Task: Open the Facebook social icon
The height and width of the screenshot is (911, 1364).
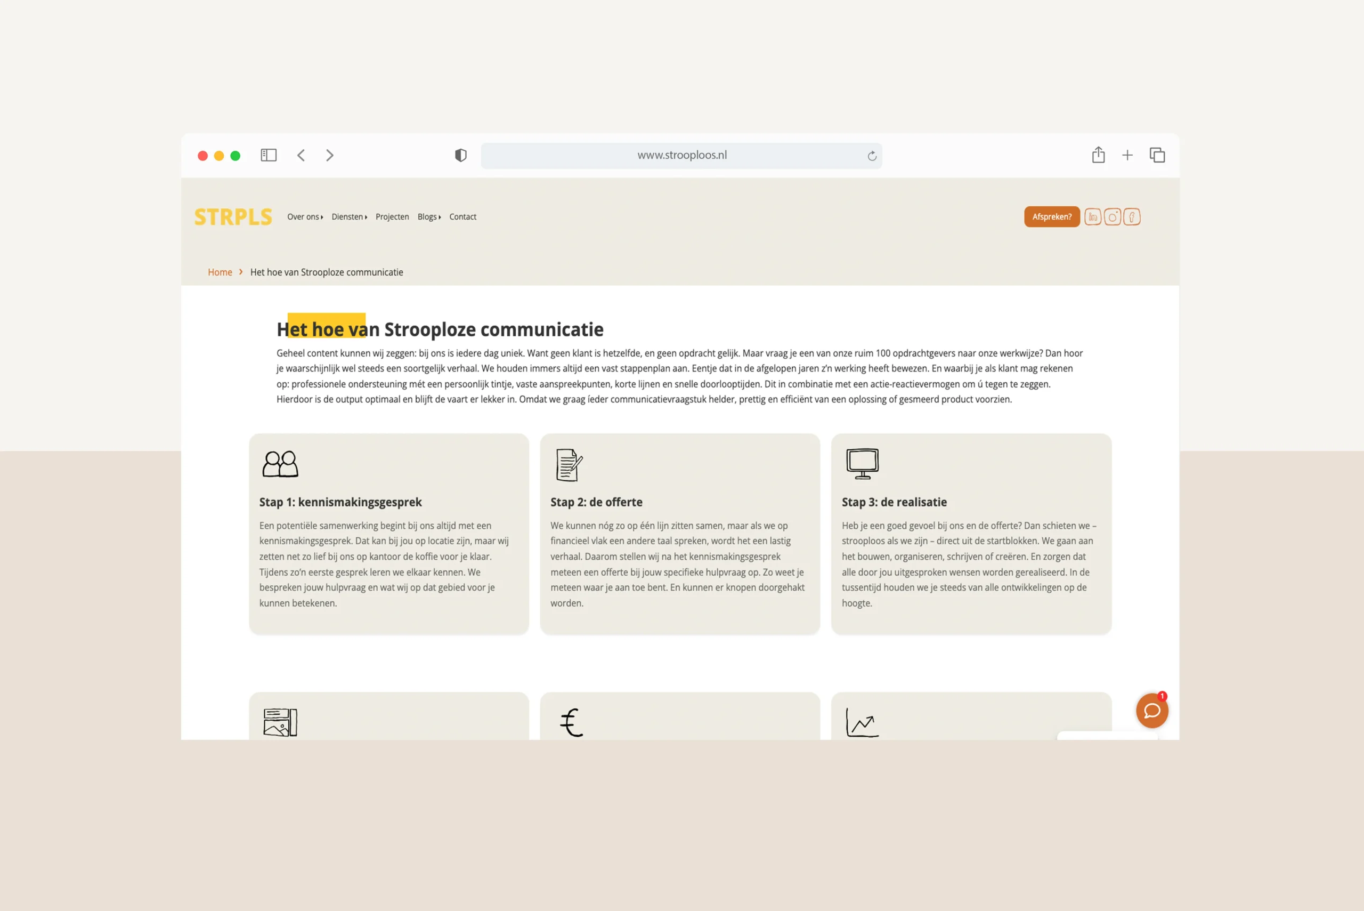Action: (x=1131, y=217)
